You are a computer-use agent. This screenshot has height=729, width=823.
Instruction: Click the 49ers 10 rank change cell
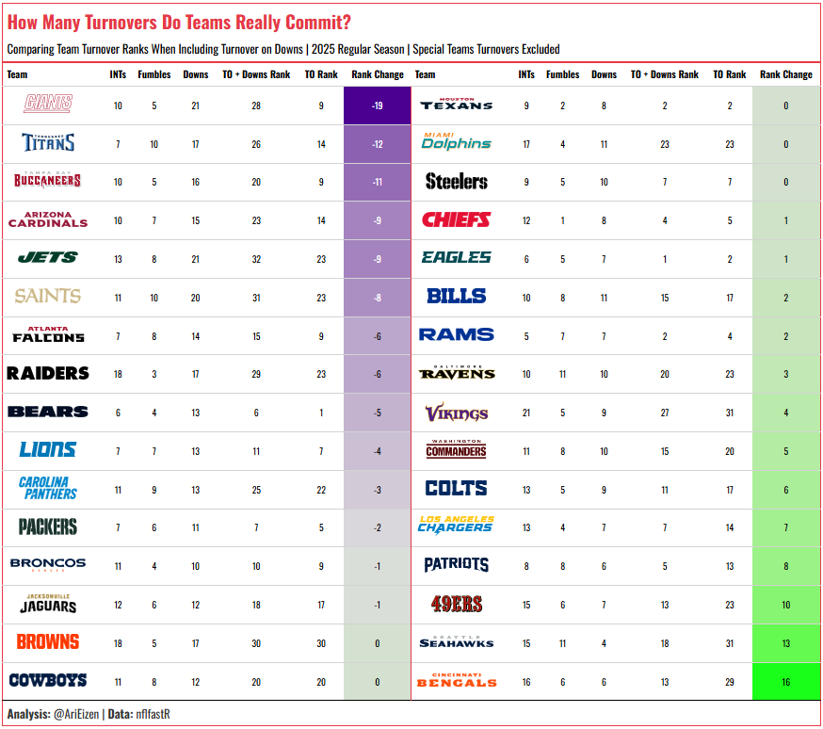pos(785,605)
